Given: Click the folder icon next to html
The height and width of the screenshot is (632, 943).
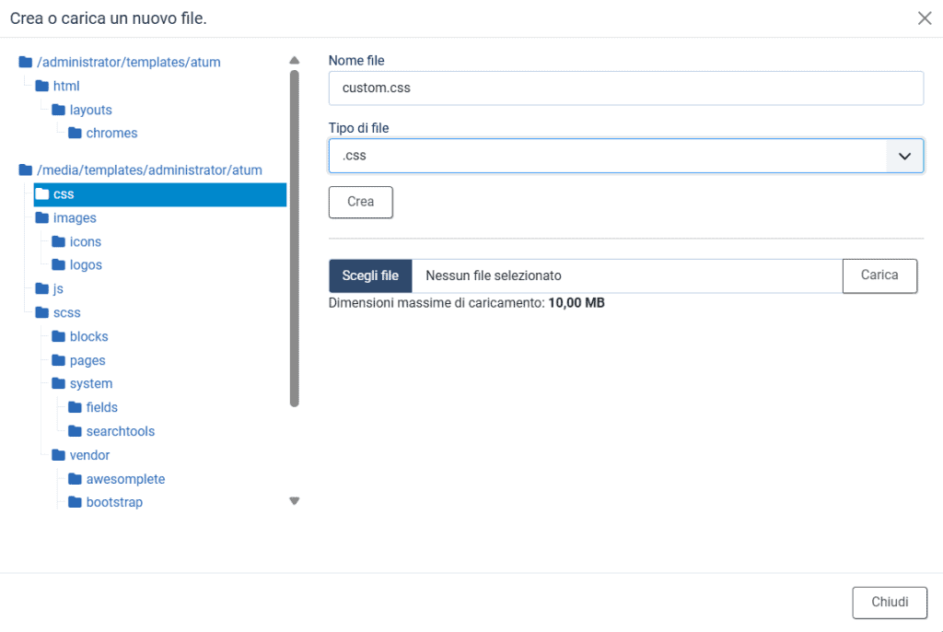Looking at the screenshot, I should pyautogui.click(x=41, y=87).
